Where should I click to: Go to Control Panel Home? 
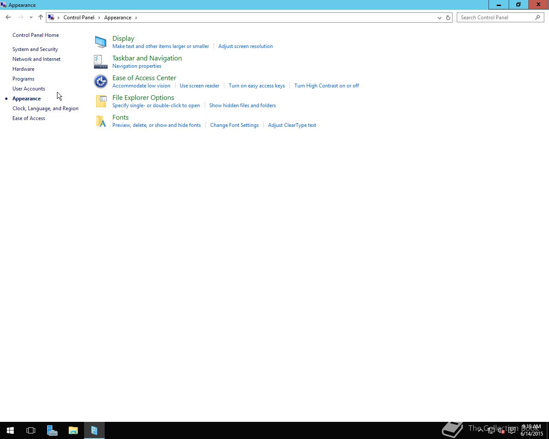[x=36, y=35]
